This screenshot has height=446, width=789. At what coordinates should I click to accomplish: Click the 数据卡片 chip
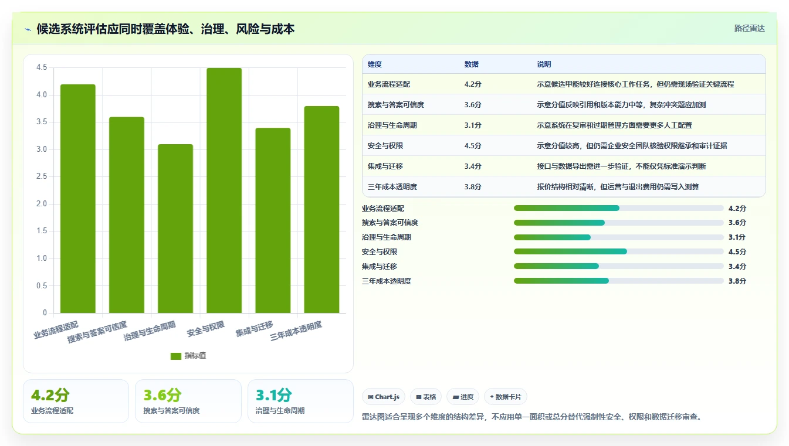point(505,397)
